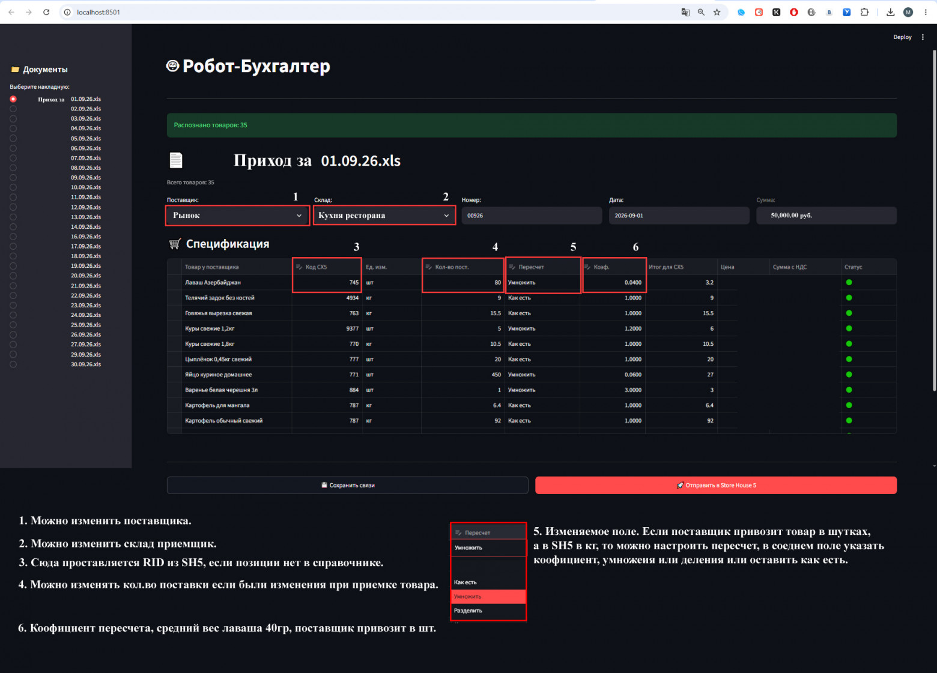Open the Google Translate icon in address bar
This screenshot has height=673, width=937.
(685, 12)
